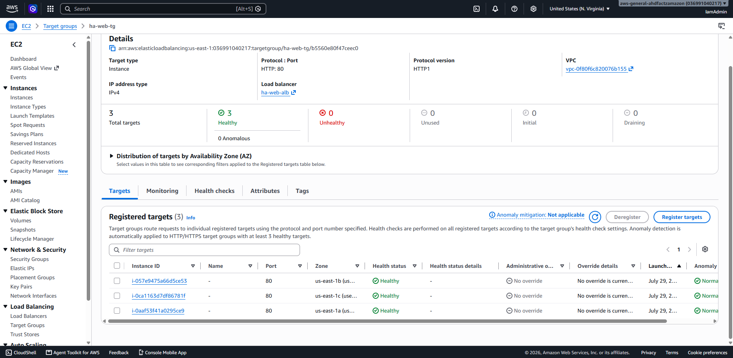733x358 pixels.
Task: Open the region selector United States (N. Virginia)
Action: (579, 9)
